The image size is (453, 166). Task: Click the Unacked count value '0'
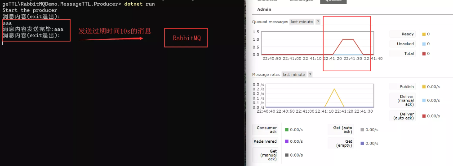tap(428, 44)
